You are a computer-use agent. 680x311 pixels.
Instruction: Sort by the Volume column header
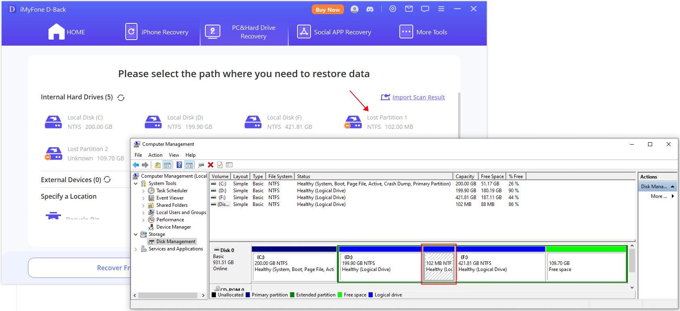(220, 177)
